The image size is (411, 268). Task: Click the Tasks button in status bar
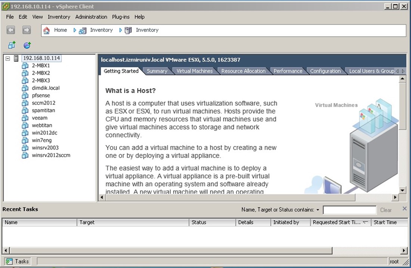point(17,261)
